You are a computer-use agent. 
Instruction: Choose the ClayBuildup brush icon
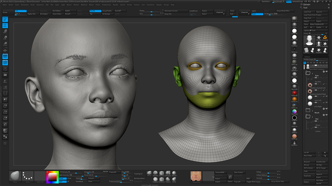point(155,179)
